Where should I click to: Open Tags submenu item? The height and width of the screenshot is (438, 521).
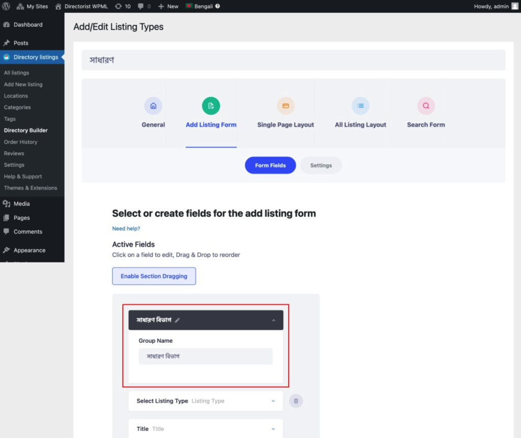10,119
